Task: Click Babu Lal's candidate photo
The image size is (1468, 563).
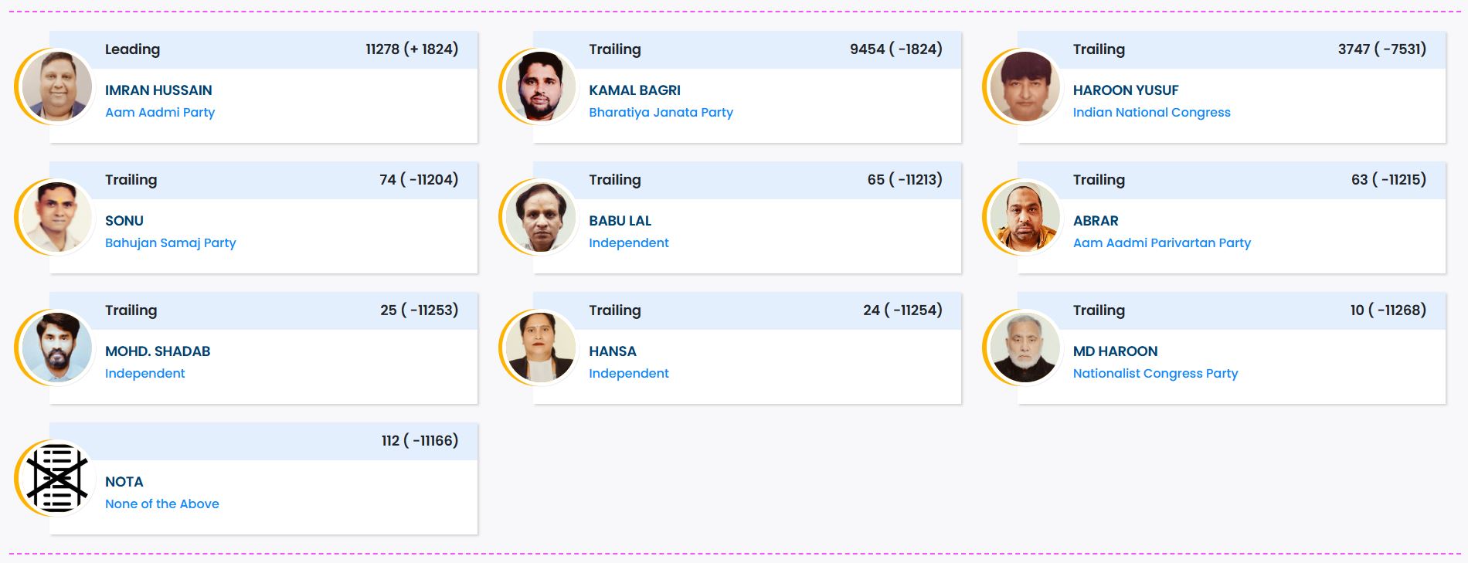Action: click(541, 217)
